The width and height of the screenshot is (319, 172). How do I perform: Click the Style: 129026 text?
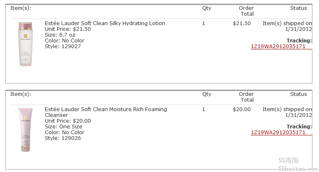tap(63, 138)
